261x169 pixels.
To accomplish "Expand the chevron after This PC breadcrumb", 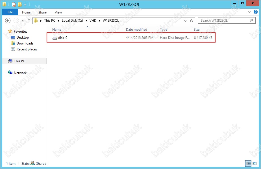I will [58, 21].
